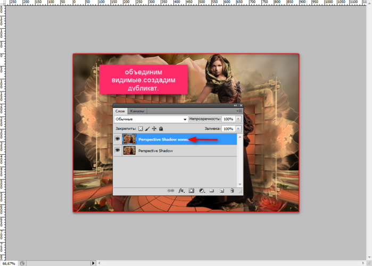Switch to the Каналы tab
The height and width of the screenshot is (266, 372).
point(137,111)
